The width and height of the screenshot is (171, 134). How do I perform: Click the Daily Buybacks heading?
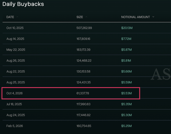(x=23, y=4)
